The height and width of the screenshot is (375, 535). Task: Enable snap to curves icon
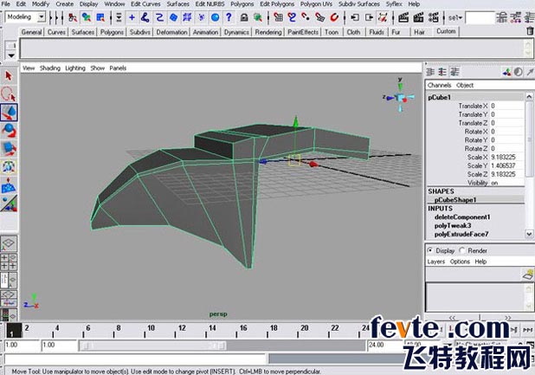[292, 17]
